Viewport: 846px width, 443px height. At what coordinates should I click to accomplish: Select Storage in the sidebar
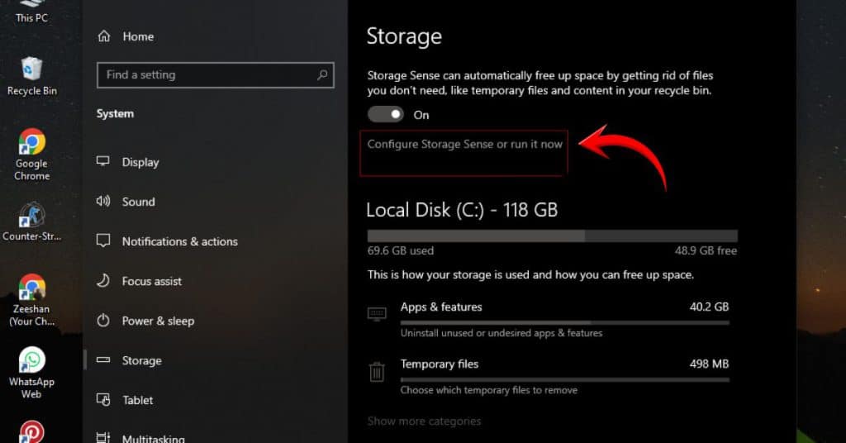pyautogui.click(x=141, y=360)
